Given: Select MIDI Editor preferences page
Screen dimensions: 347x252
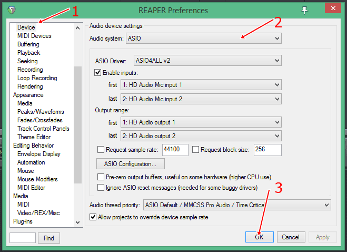Looking at the screenshot, I should 31,187.
